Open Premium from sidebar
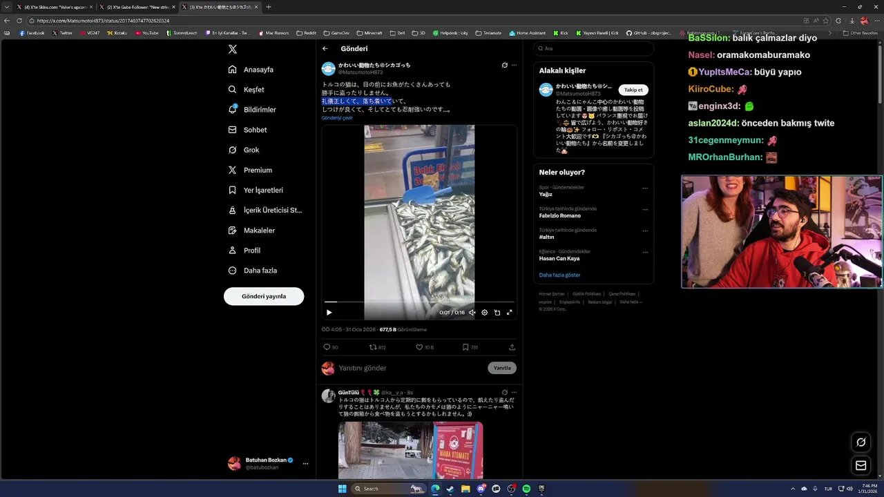884x497 pixels. 250,170
